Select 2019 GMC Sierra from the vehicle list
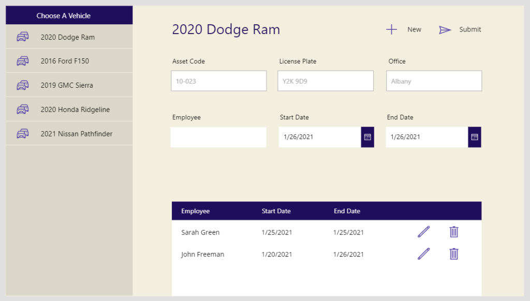The width and height of the screenshot is (530, 301). coord(69,85)
